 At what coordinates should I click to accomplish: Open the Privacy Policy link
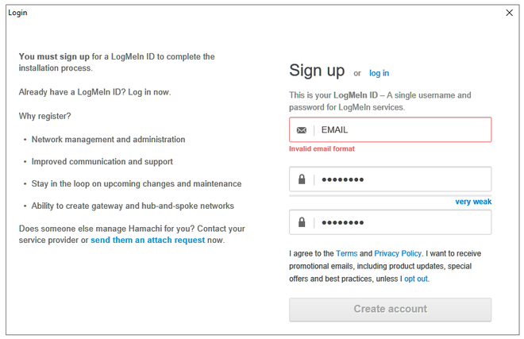coord(398,253)
